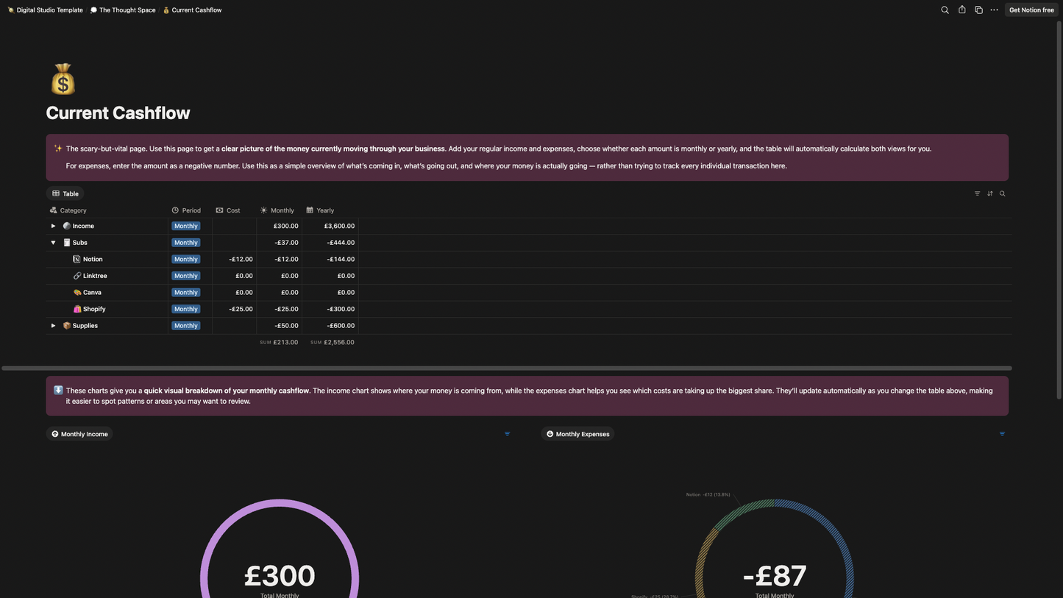Click the Current Cashflow breadcrumb
The height and width of the screenshot is (598, 1063).
(192, 10)
